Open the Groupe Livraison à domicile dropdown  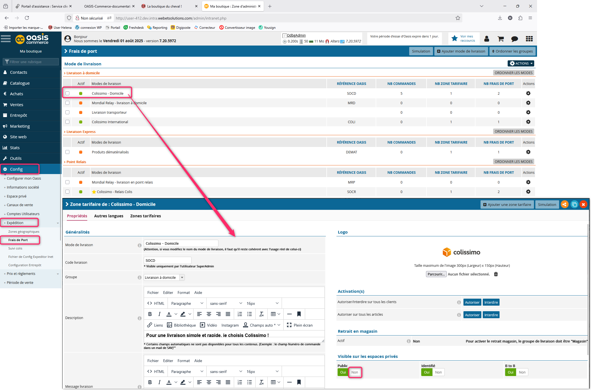click(x=164, y=277)
